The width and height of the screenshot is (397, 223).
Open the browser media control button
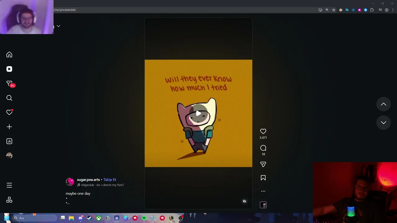click(380, 10)
